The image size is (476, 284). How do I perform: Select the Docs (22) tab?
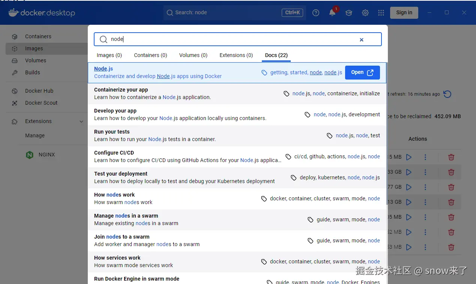click(x=276, y=55)
